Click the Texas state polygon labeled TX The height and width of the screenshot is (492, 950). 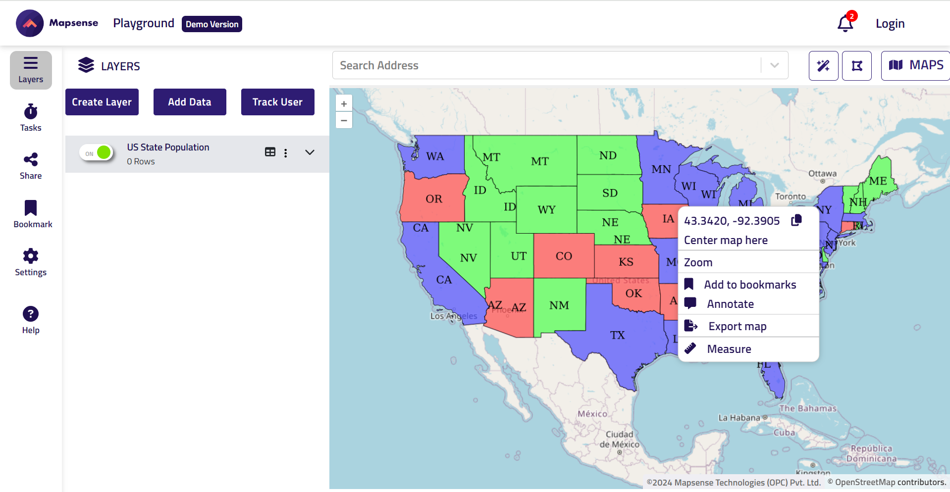[617, 335]
